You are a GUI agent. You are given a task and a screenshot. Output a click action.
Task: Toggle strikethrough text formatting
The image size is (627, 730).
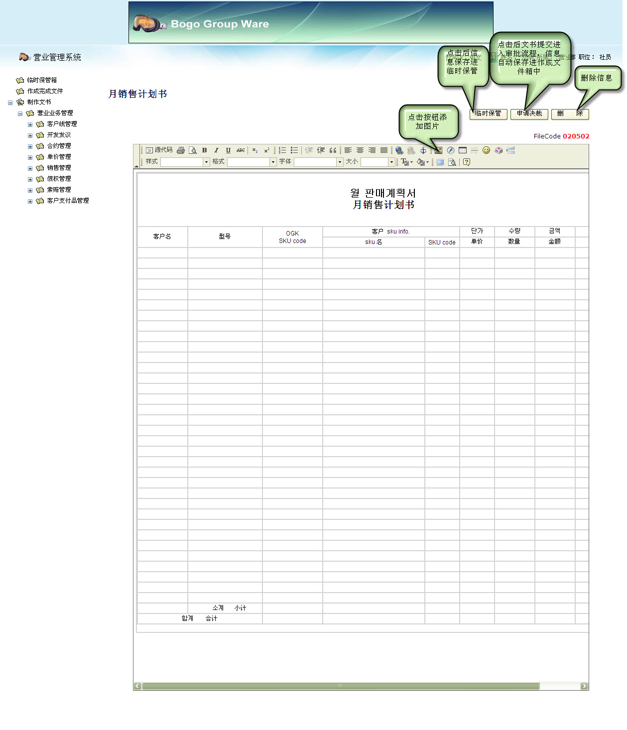pos(241,150)
